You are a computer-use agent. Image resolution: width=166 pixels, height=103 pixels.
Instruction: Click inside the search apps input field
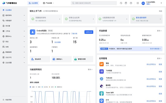point(94,3)
